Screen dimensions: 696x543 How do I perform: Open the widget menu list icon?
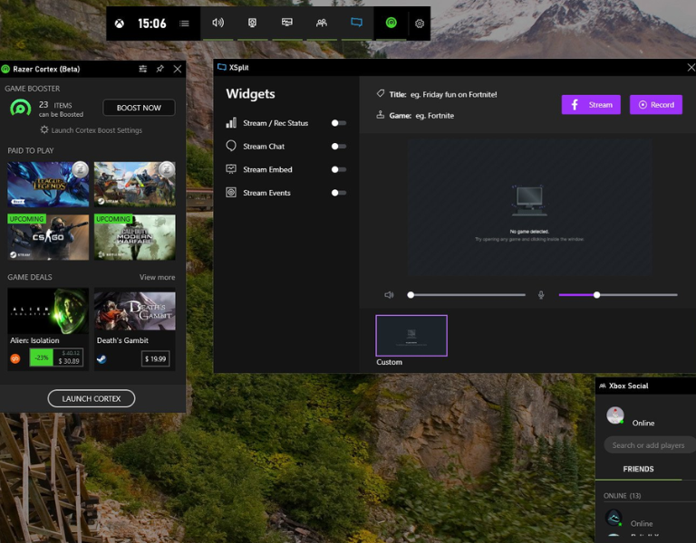pos(184,24)
